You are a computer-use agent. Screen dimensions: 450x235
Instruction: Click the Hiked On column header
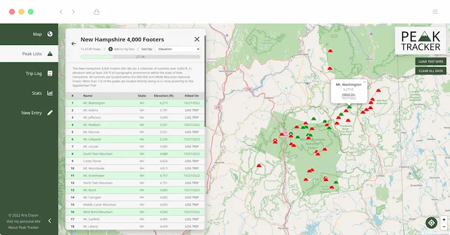(x=192, y=96)
